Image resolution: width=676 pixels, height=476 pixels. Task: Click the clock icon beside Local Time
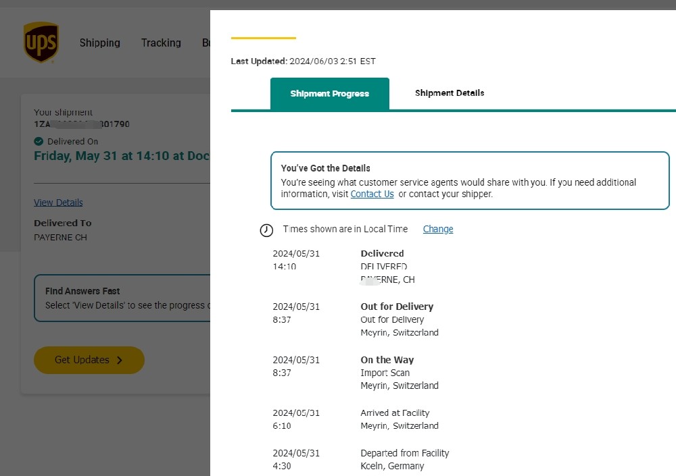tap(266, 230)
